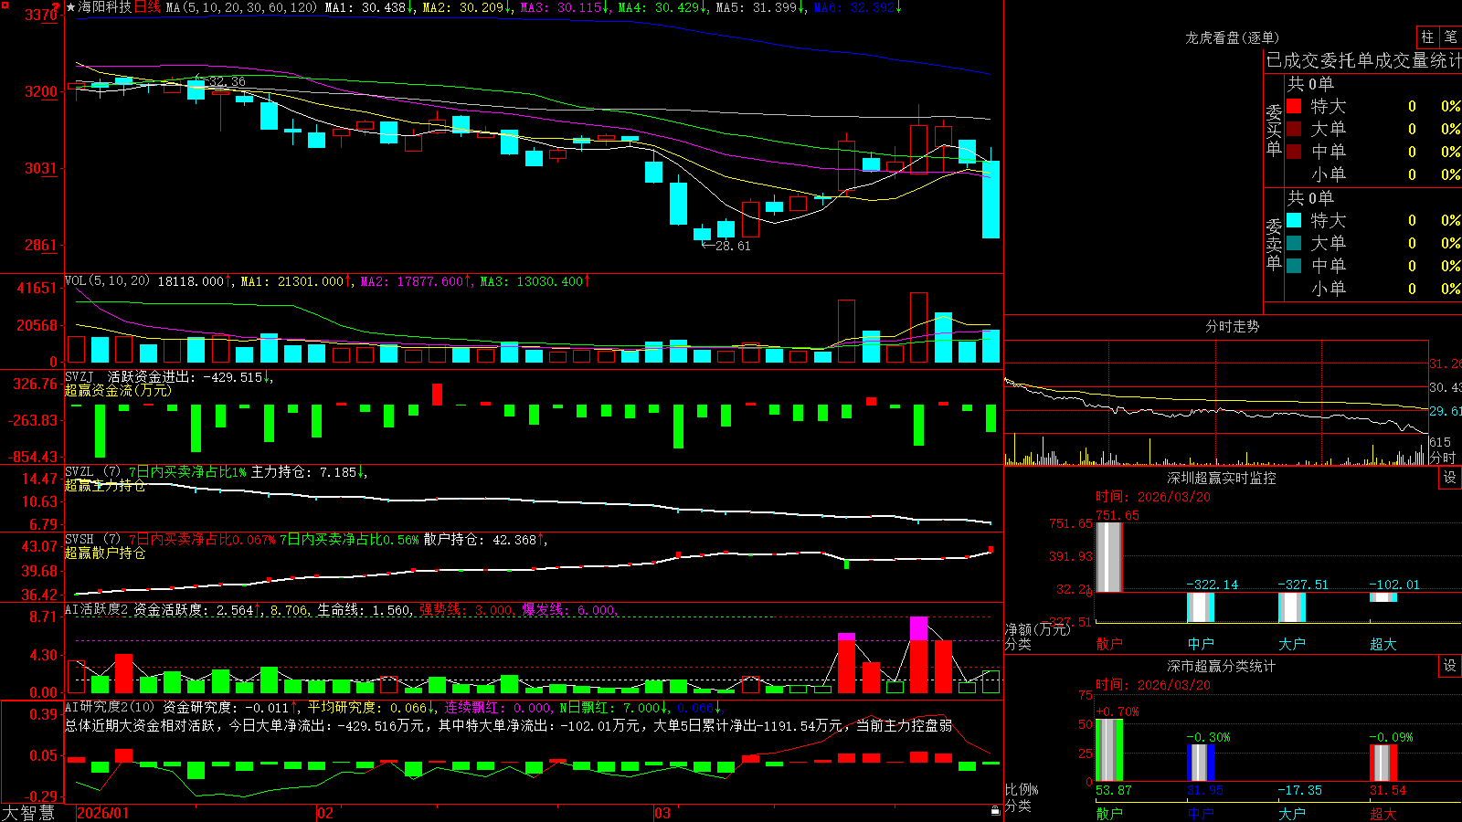Click the AI研究度2(10) indicator name
1462x822 pixels.
point(110,707)
